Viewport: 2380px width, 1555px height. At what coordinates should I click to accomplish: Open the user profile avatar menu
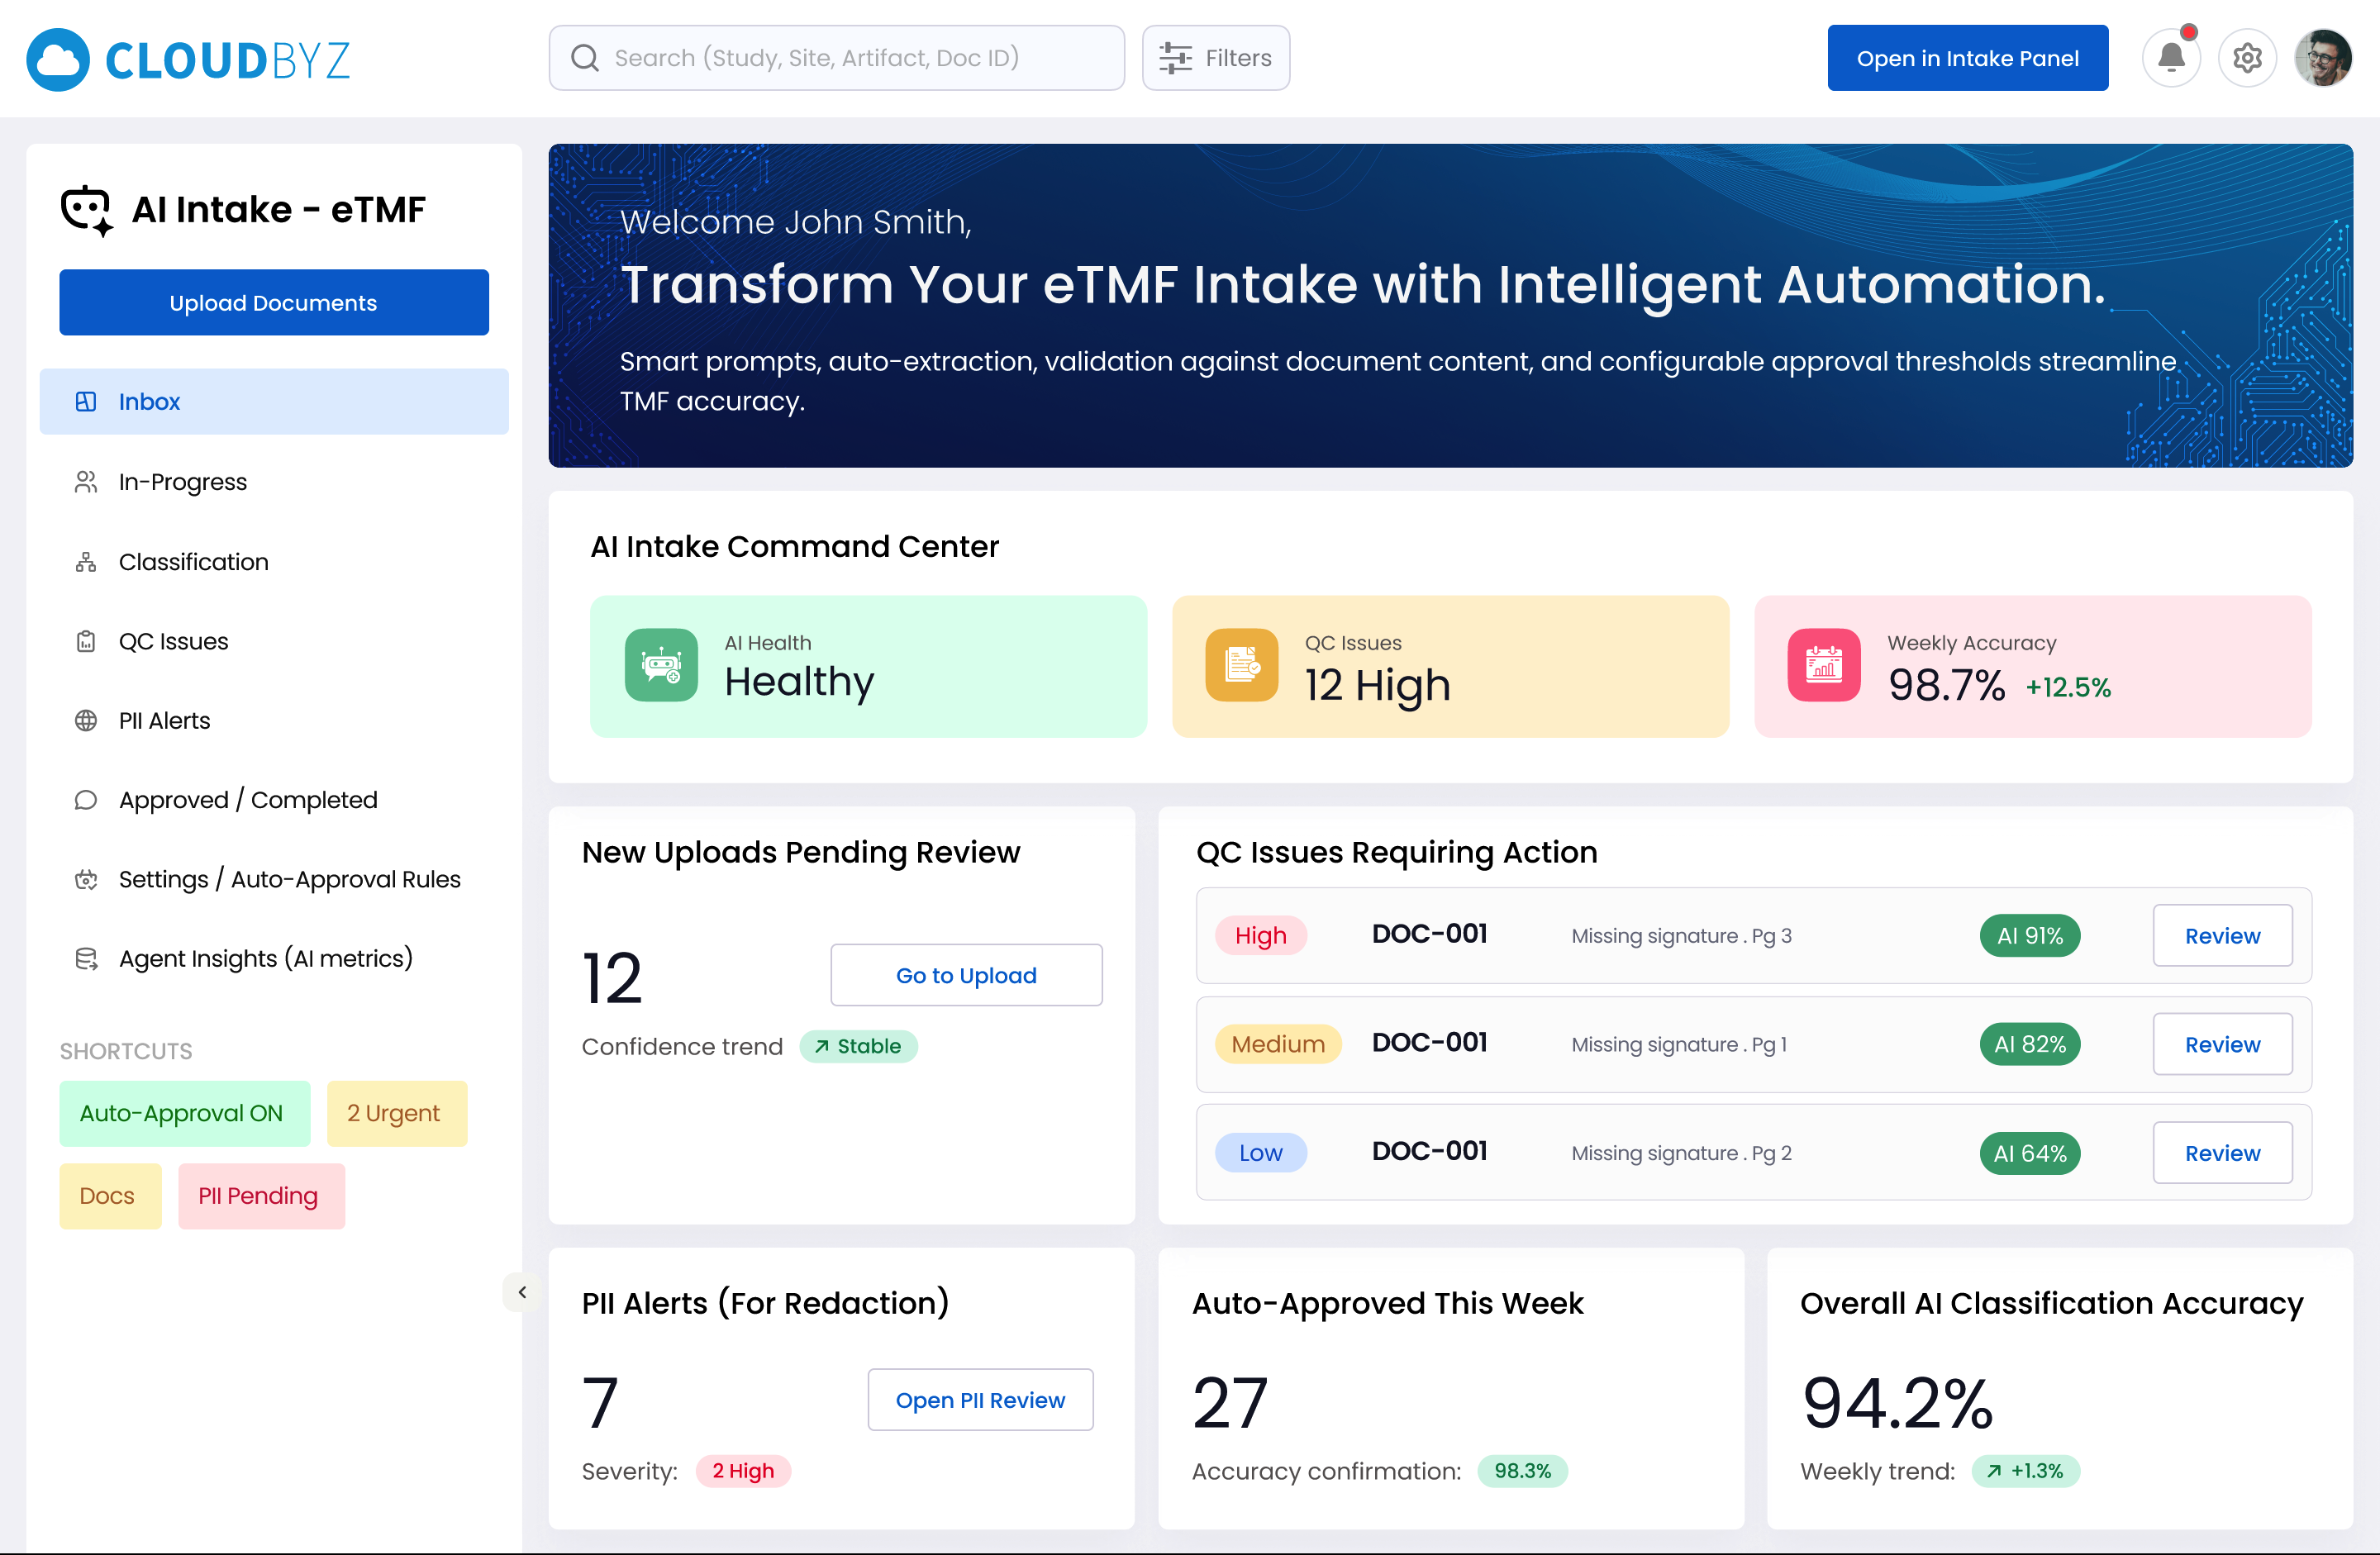tap(2322, 58)
